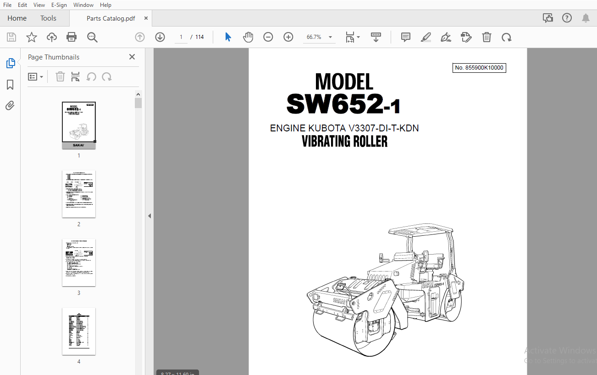Viewport: 597px width, 375px height.
Task: Select page 2 thumbnail
Action: coord(79,194)
